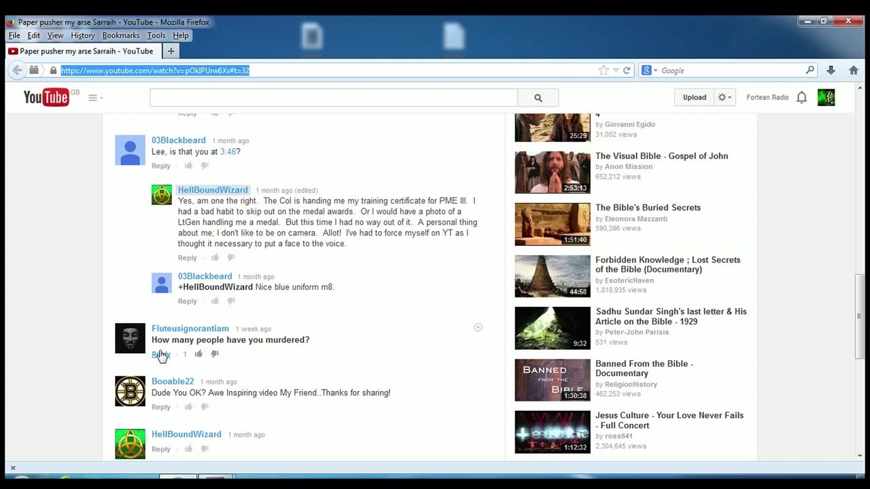Open the notifications bell
The image size is (870, 489).
[x=802, y=97]
